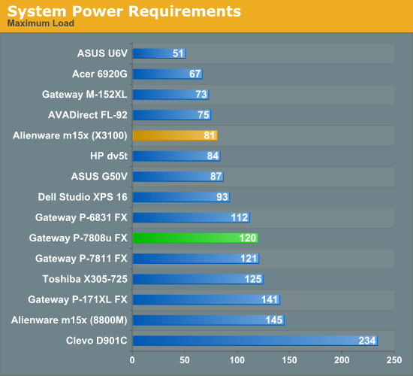
Task: Click the x-axis tick label 100
Action: coord(237,360)
